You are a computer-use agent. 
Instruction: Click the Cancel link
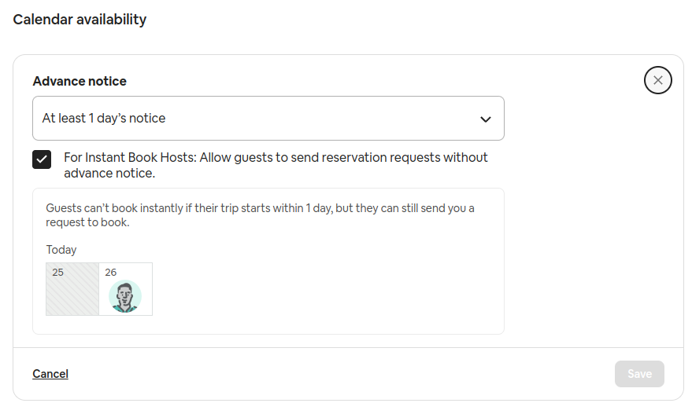[50, 374]
